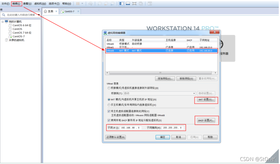Click the 名称 column header

tap(109, 40)
